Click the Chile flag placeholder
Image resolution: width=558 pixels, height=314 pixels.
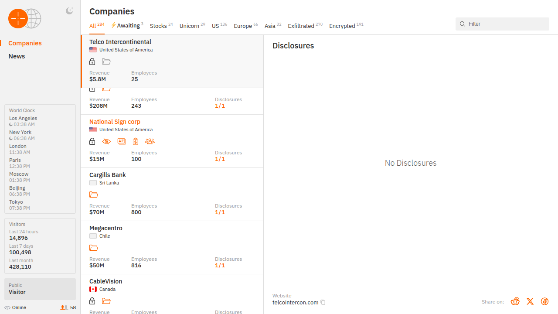click(93, 236)
